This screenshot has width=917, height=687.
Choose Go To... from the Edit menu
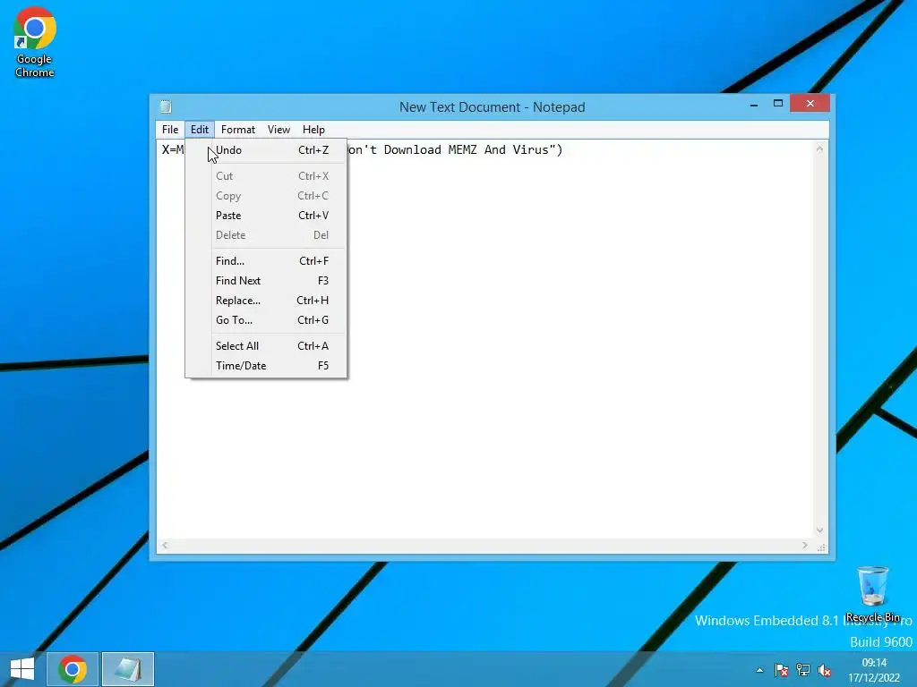click(x=266, y=320)
